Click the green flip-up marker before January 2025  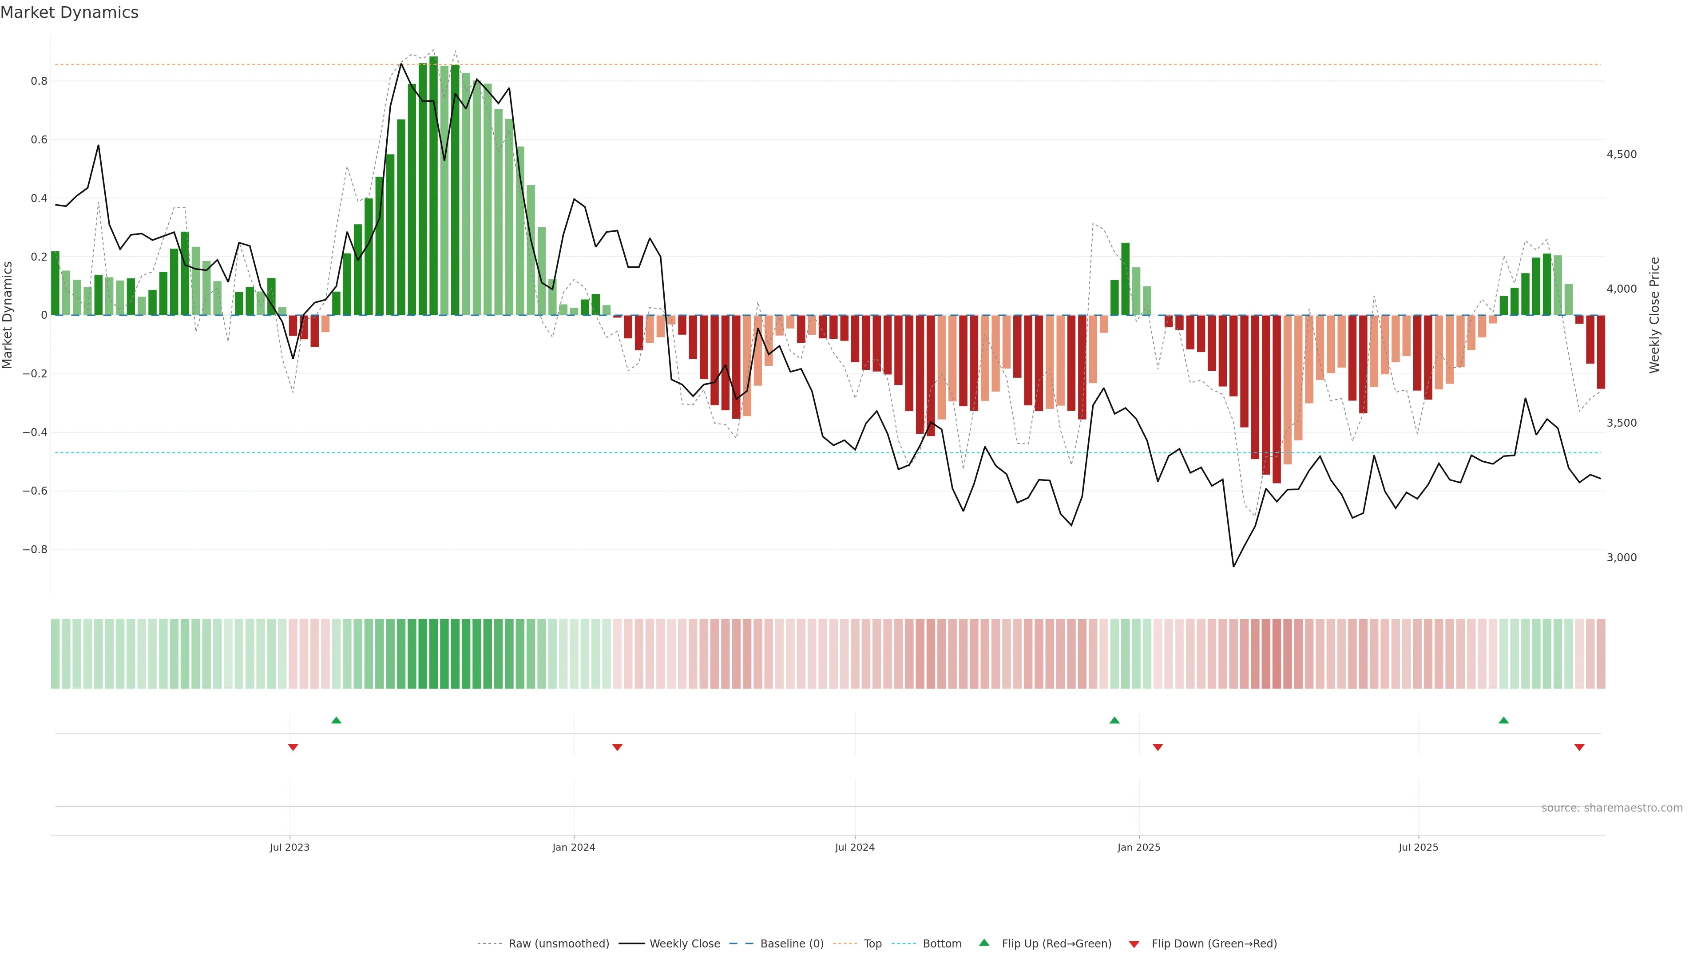1114,720
